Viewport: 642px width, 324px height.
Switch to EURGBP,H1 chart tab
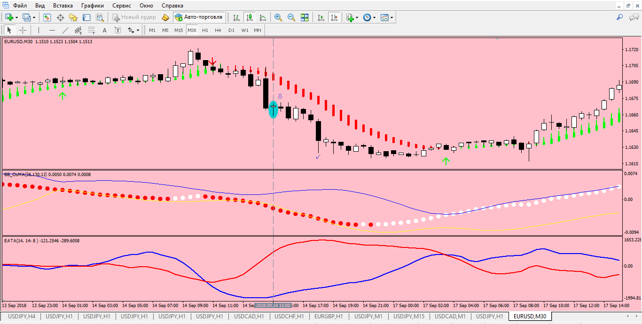[x=329, y=316]
